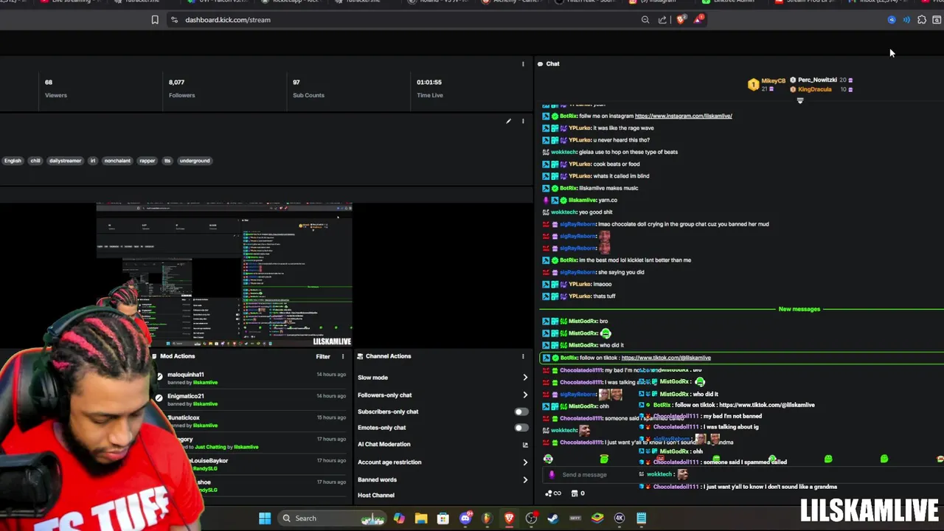Image resolution: width=944 pixels, height=531 pixels.
Task: Click the 8,077 Followers stat
Action: pyautogui.click(x=181, y=88)
